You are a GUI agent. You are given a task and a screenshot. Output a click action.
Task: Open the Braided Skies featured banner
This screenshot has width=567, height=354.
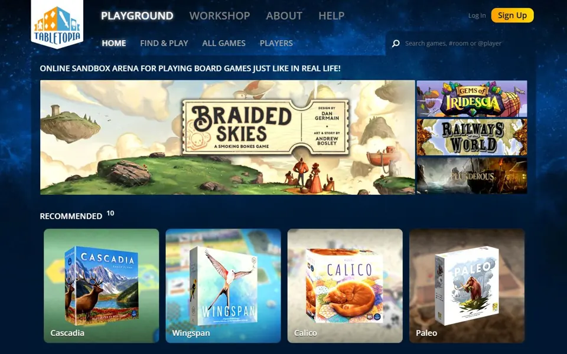(227, 137)
